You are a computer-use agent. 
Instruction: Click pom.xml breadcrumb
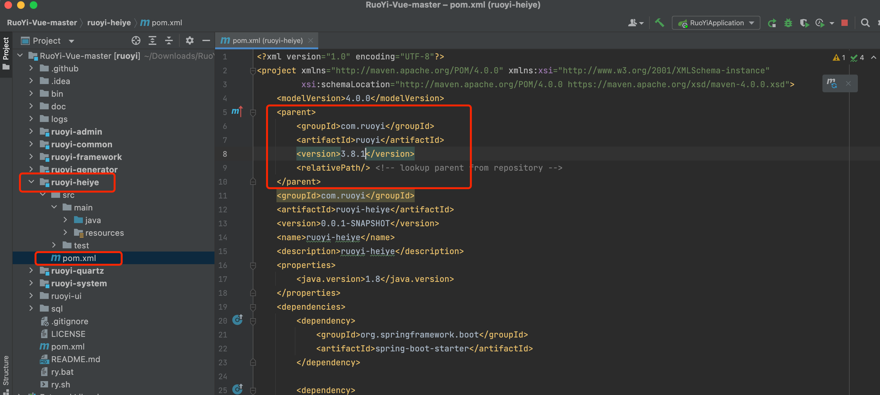[x=161, y=22]
